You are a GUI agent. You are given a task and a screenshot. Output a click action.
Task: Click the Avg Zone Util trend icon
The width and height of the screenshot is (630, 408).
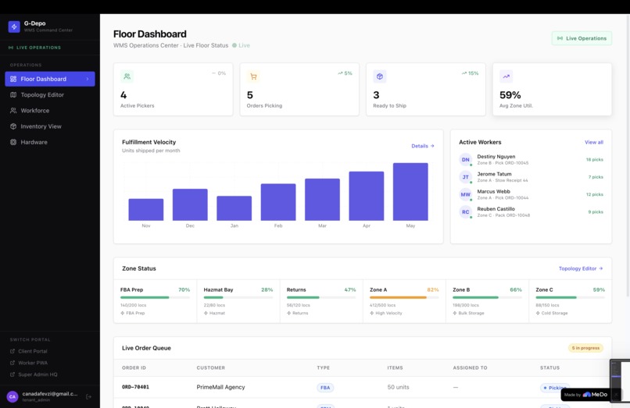tap(506, 76)
